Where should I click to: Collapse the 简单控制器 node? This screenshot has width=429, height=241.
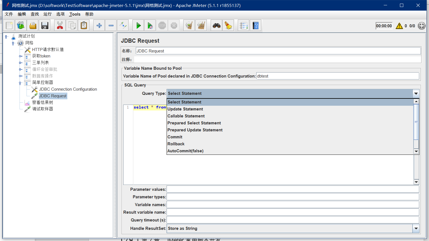click(20, 83)
